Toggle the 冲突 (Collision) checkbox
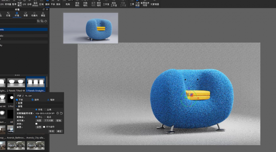This screenshot has width=276, height=152. click(x=37, y=124)
